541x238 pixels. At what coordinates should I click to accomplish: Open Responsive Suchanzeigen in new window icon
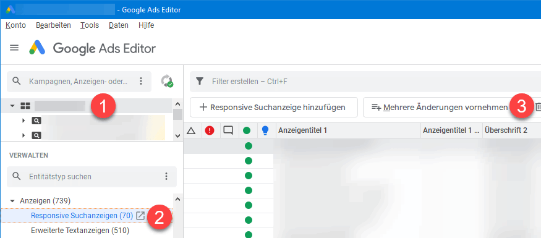[140, 216]
